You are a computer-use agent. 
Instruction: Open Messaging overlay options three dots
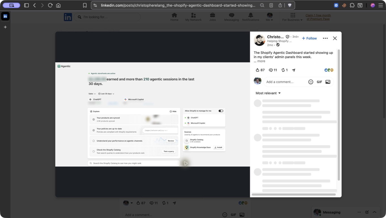[x=359, y=212]
